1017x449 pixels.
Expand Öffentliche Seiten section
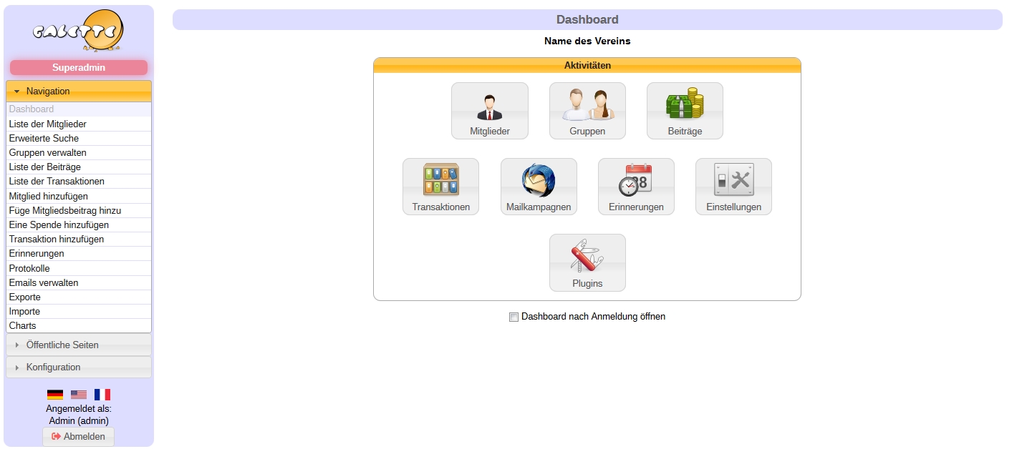click(79, 345)
